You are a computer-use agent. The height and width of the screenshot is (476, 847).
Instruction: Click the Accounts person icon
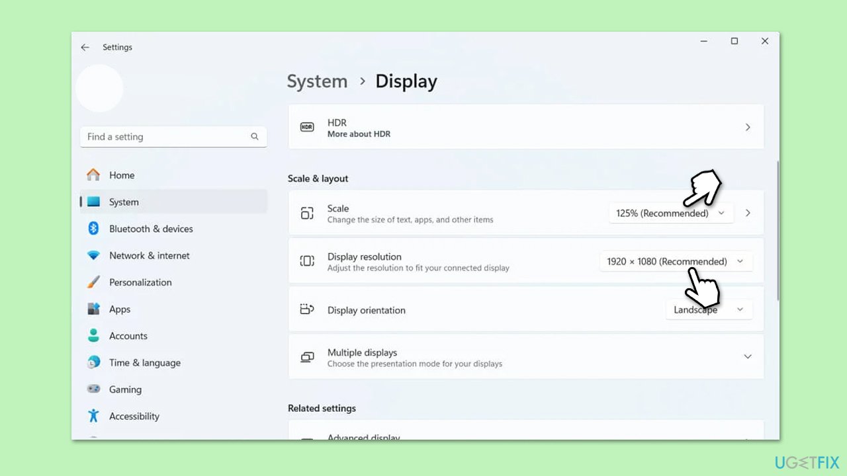pyautogui.click(x=93, y=336)
